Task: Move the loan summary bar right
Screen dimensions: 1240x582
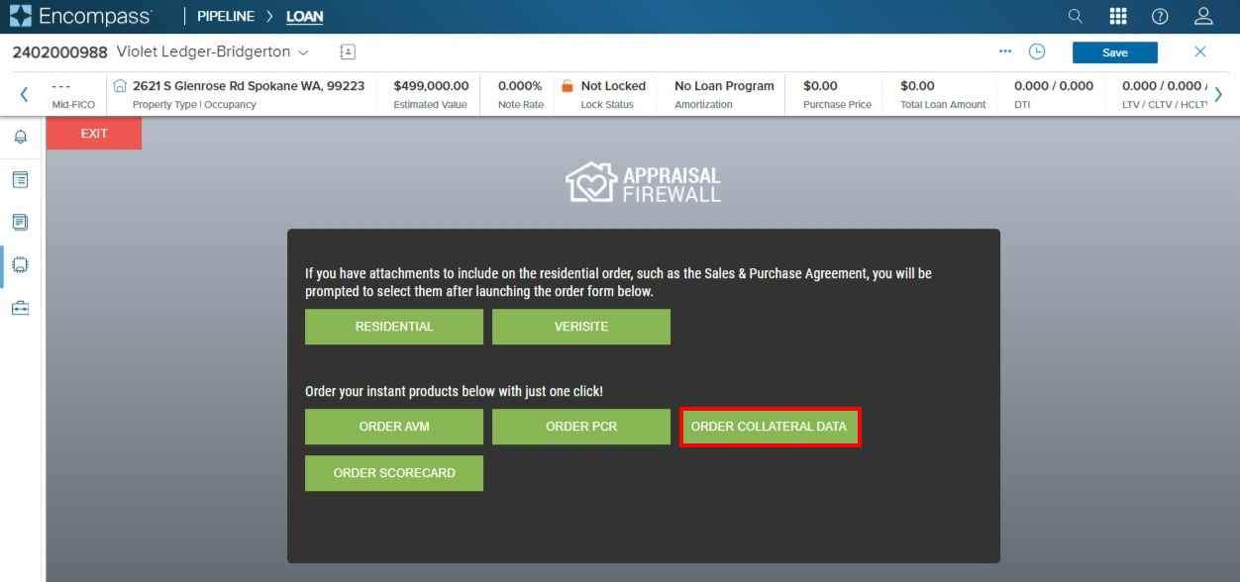Action: pos(1218,95)
